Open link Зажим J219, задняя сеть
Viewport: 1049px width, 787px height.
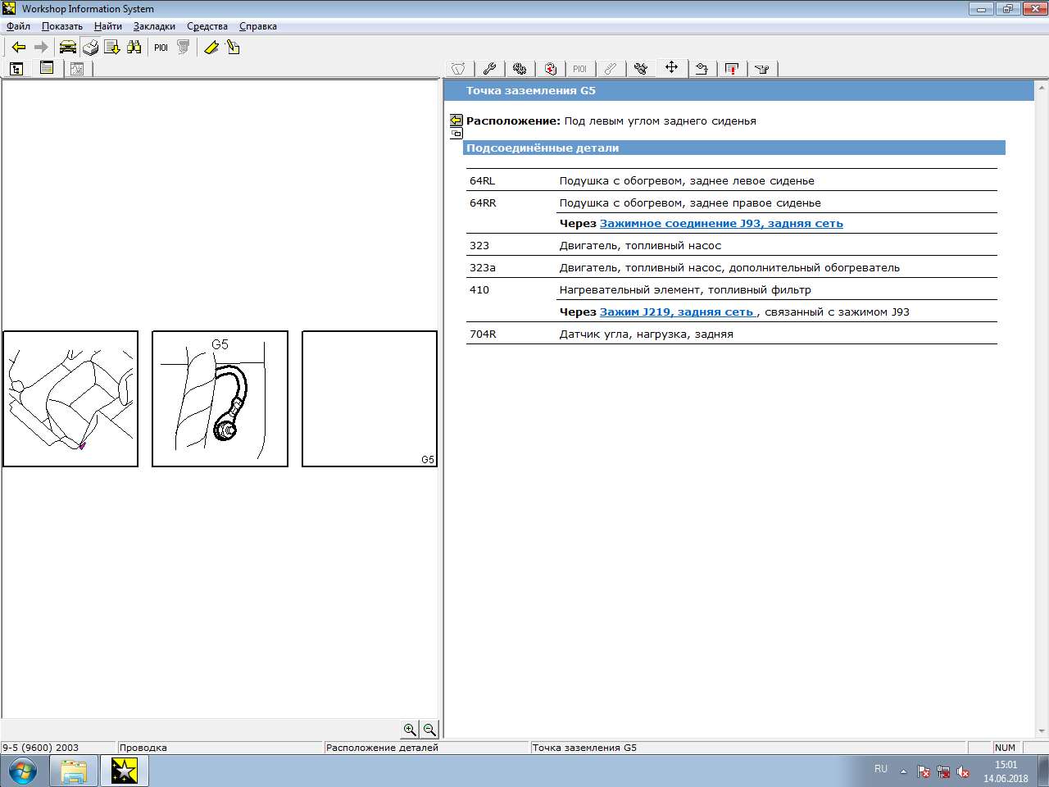[x=677, y=312]
